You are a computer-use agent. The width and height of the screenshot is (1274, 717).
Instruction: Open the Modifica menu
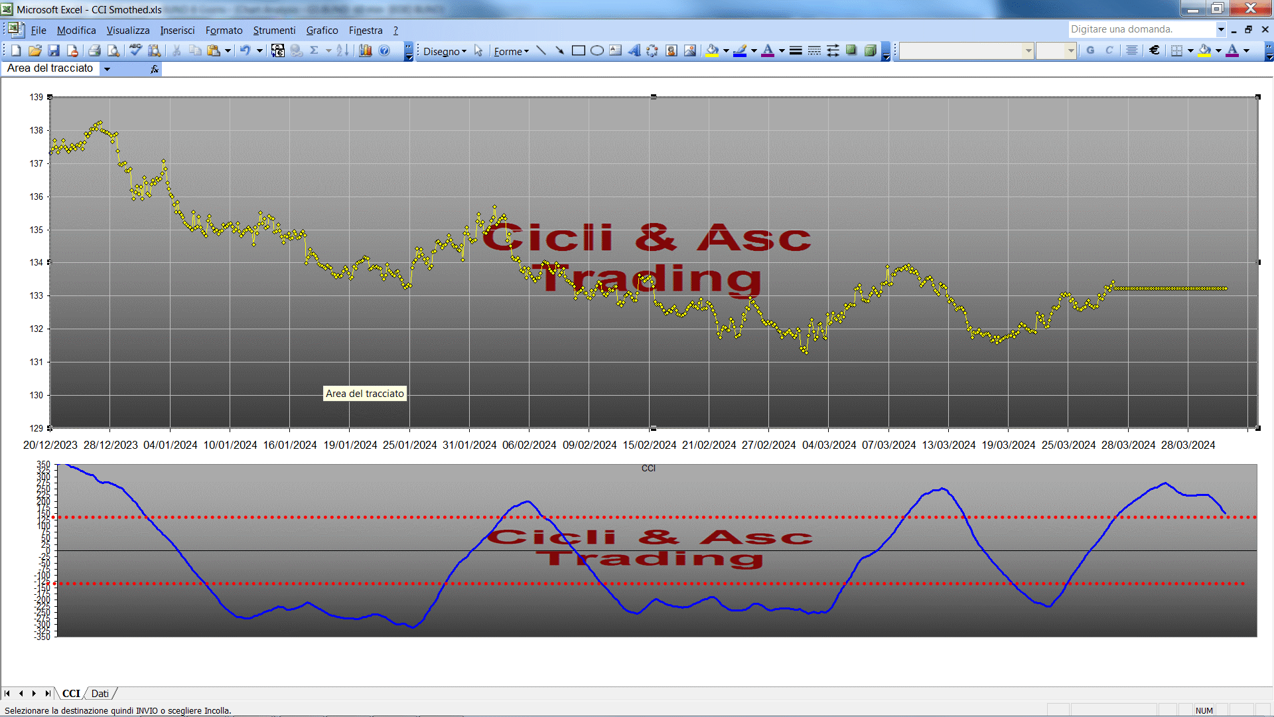point(76,31)
